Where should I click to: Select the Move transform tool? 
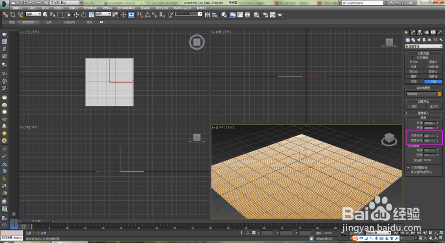(76, 15)
